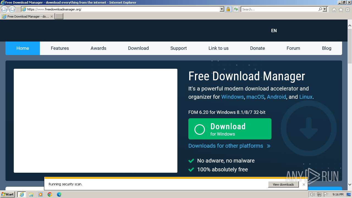Click 'FDM 6.20 for Windows 8.1/8/7 32-bit' text
Screen dimensions: 352x198
click(x=227, y=112)
